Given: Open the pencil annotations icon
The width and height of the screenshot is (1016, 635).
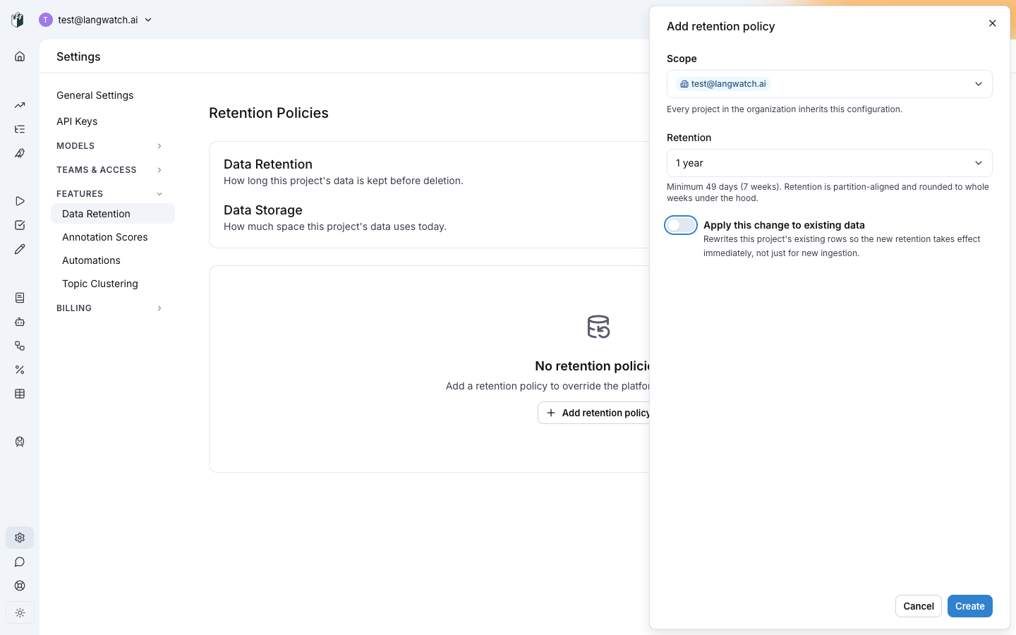Looking at the screenshot, I should tap(20, 249).
